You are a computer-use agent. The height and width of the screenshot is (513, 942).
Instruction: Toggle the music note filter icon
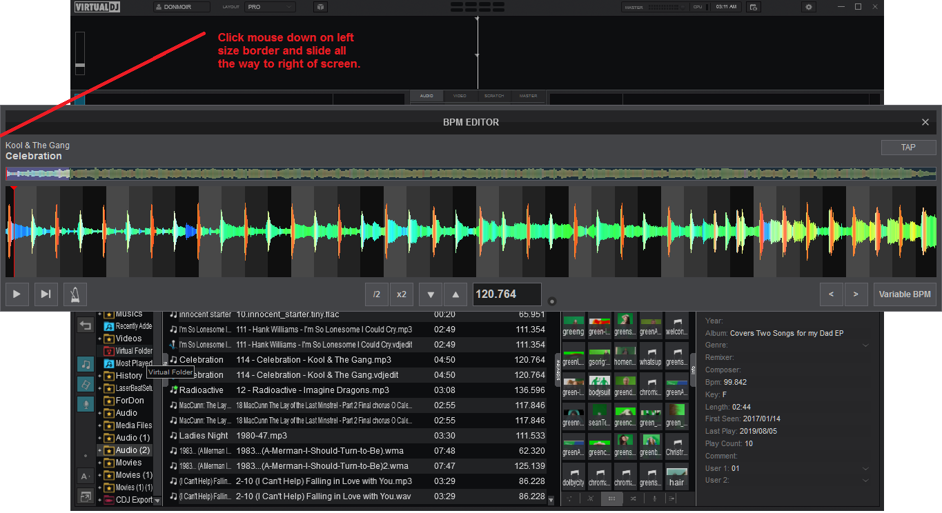tap(86, 364)
